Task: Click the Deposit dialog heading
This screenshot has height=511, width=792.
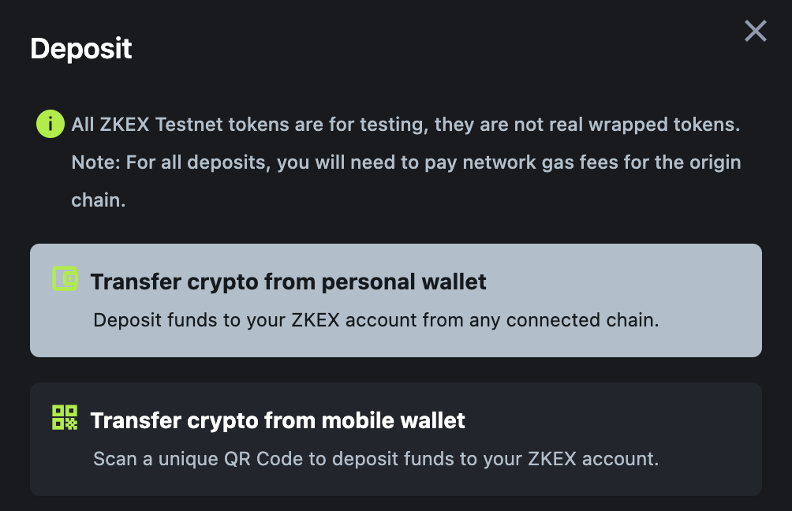Action: (80, 49)
